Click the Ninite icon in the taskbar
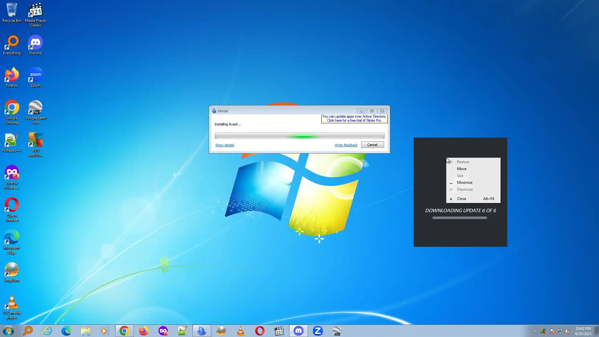This screenshot has width=599, height=337. click(x=202, y=331)
